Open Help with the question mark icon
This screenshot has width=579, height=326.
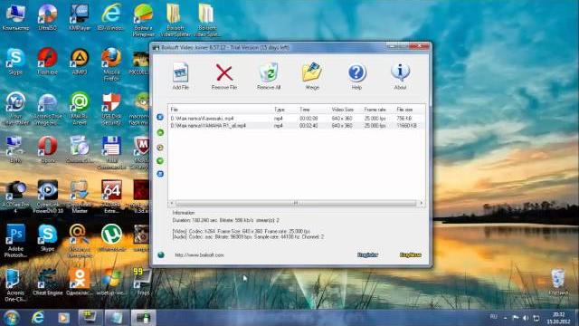tap(356, 72)
